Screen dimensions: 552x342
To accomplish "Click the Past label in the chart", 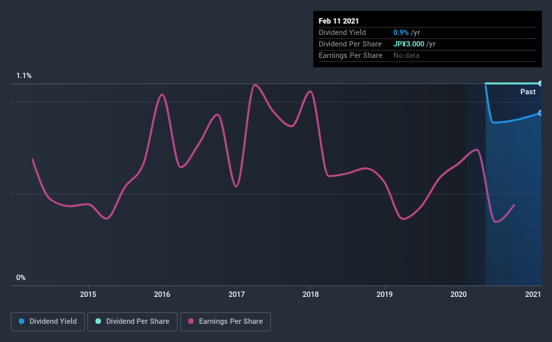I will click(x=528, y=92).
